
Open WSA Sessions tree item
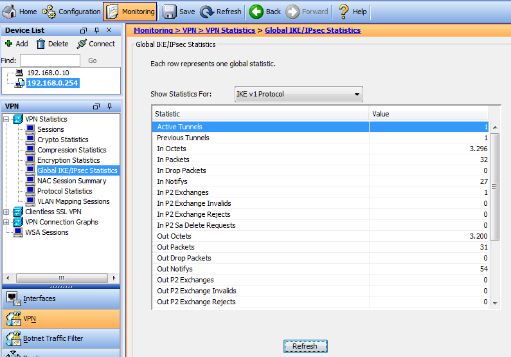pyautogui.click(x=47, y=232)
